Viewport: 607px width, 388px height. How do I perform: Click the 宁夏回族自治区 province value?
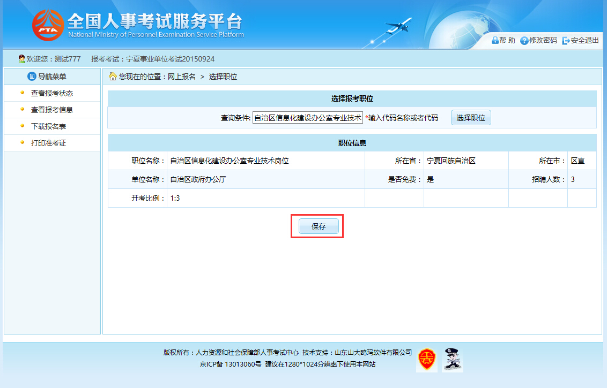[451, 161]
